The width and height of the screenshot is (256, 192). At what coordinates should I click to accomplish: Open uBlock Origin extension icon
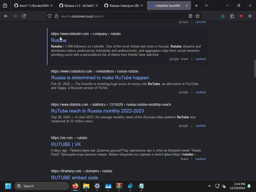pos(241,16)
